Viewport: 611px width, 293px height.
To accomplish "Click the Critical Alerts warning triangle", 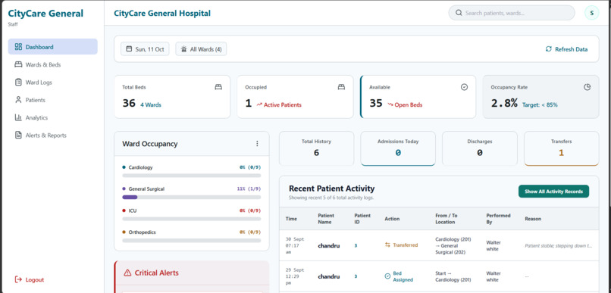I will 127,273.
